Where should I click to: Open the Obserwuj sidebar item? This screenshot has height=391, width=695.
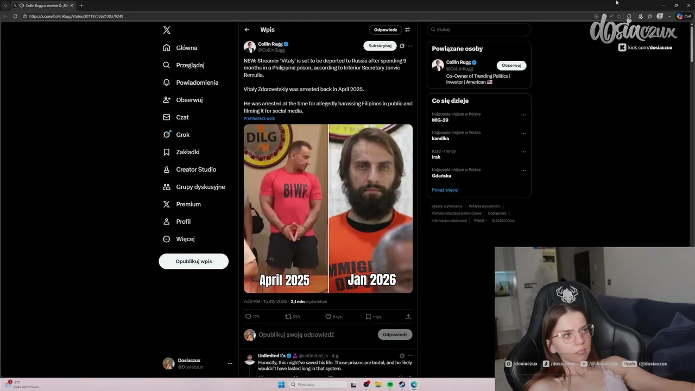(x=182, y=100)
